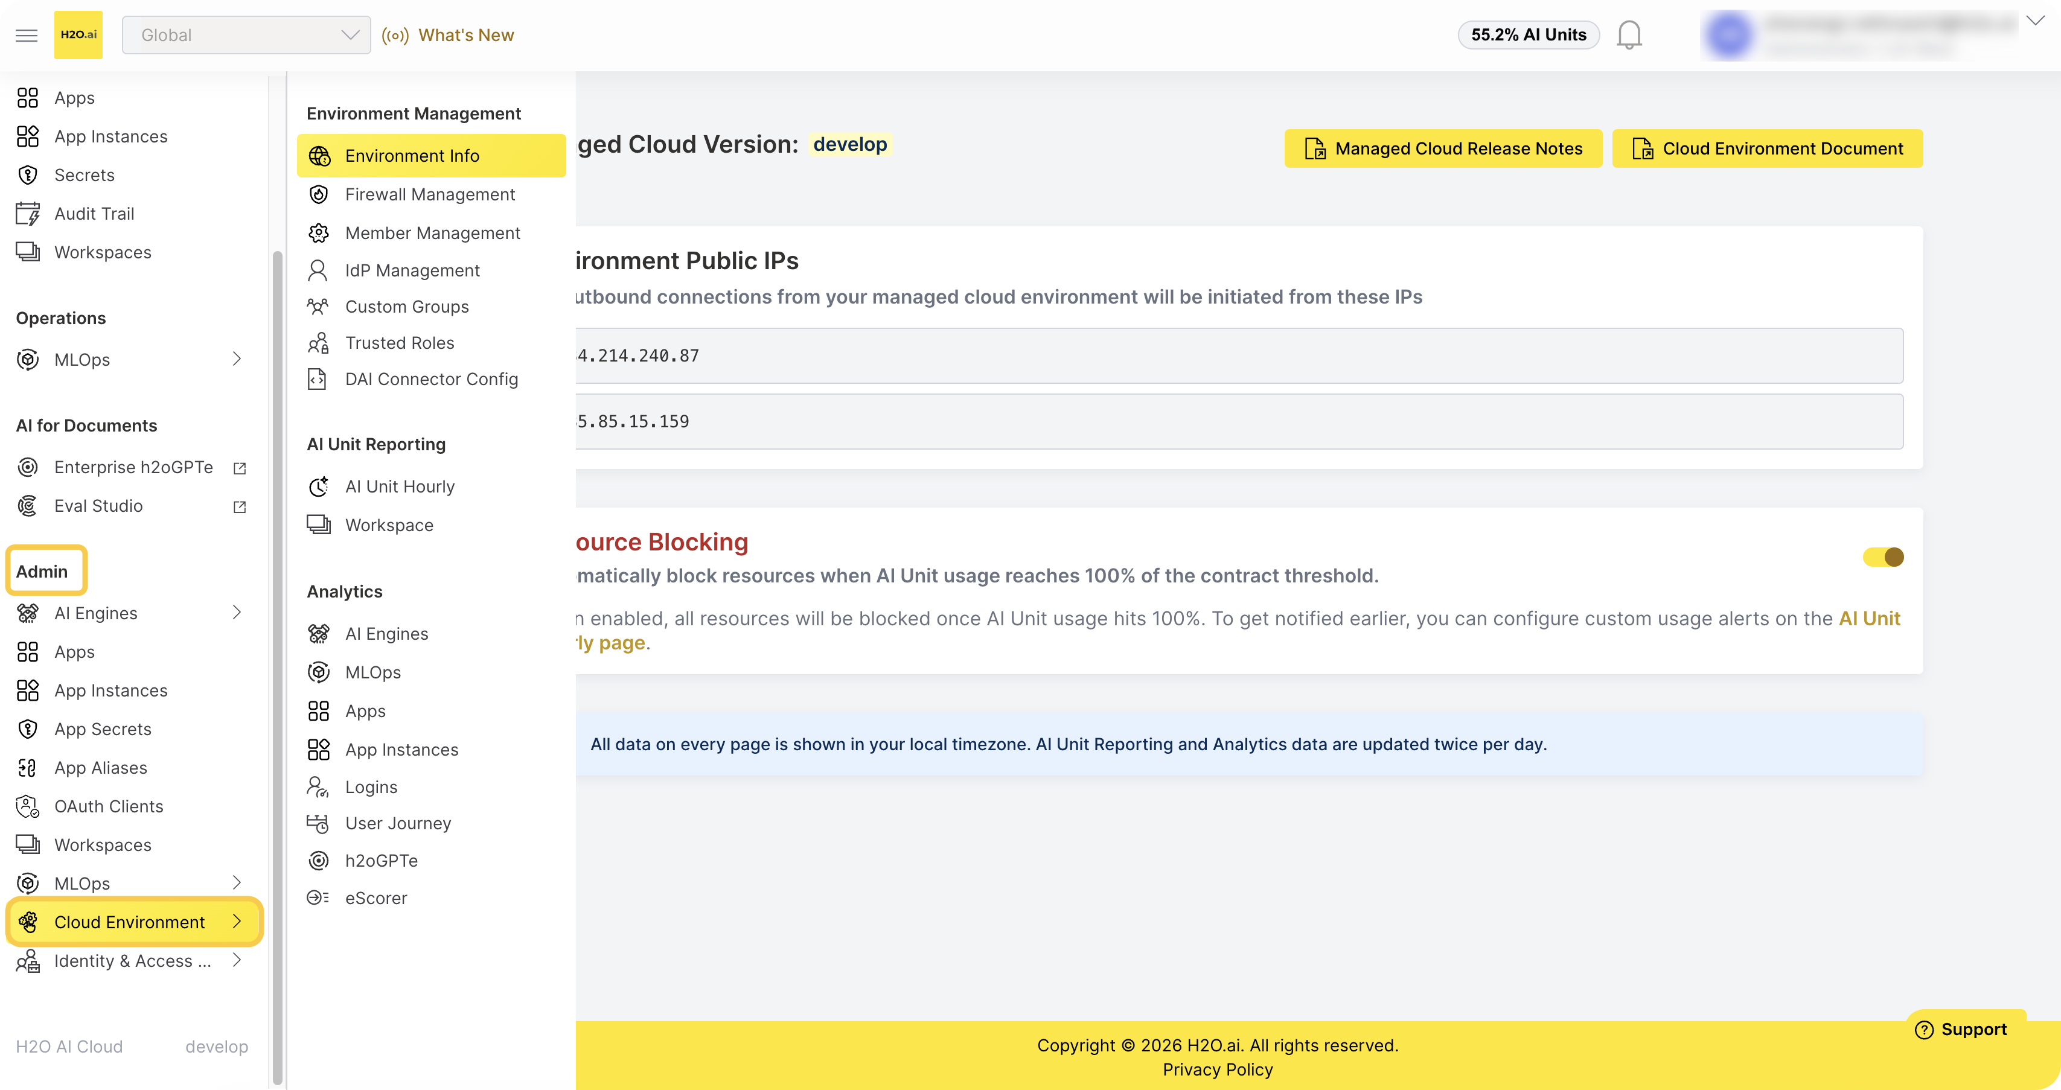Screen dimensions: 2061x1090
Task: Open Eval Studio external-link icon
Action: click(x=239, y=506)
